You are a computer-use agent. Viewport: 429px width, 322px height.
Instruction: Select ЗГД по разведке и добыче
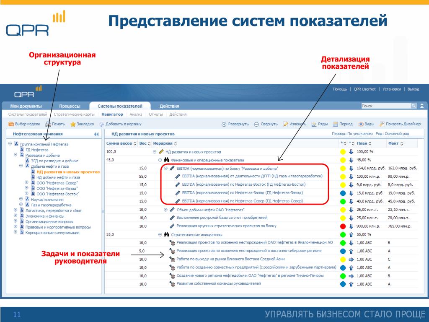point(55,161)
